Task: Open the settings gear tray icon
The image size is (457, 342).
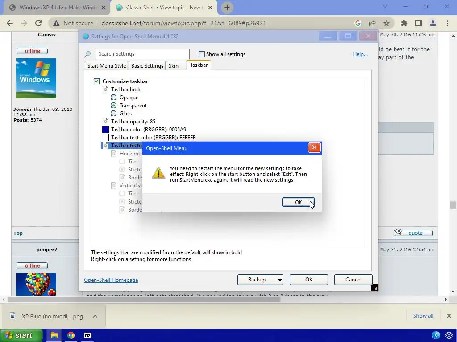Action: (x=449, y=335)
